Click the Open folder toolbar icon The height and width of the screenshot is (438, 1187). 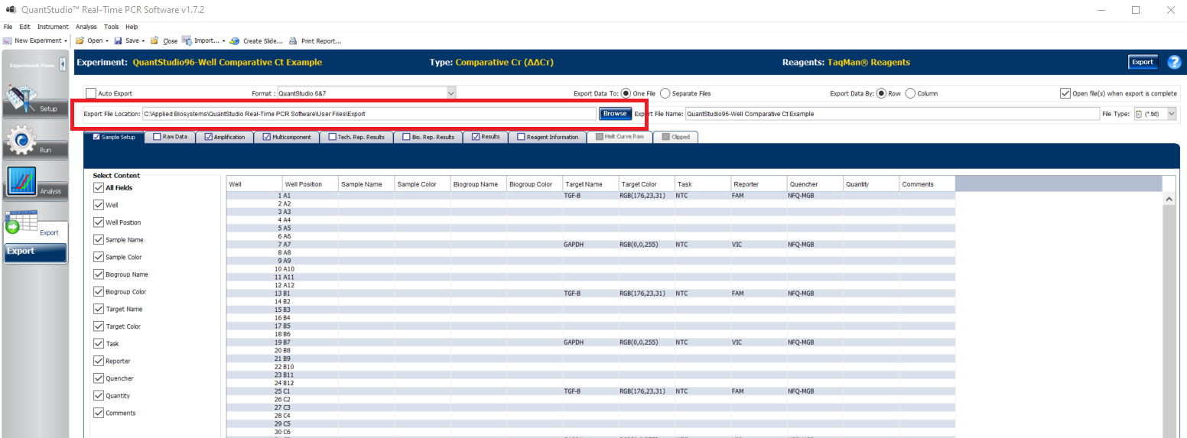tap(80, 41)
